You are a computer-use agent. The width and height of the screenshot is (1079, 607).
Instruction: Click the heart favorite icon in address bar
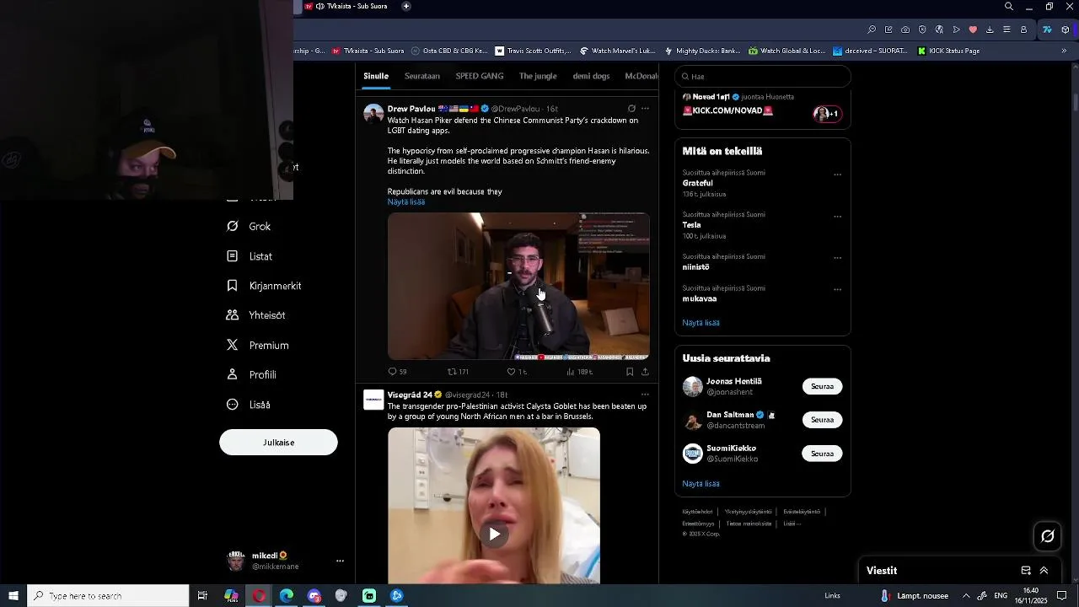tap(973, 30)
